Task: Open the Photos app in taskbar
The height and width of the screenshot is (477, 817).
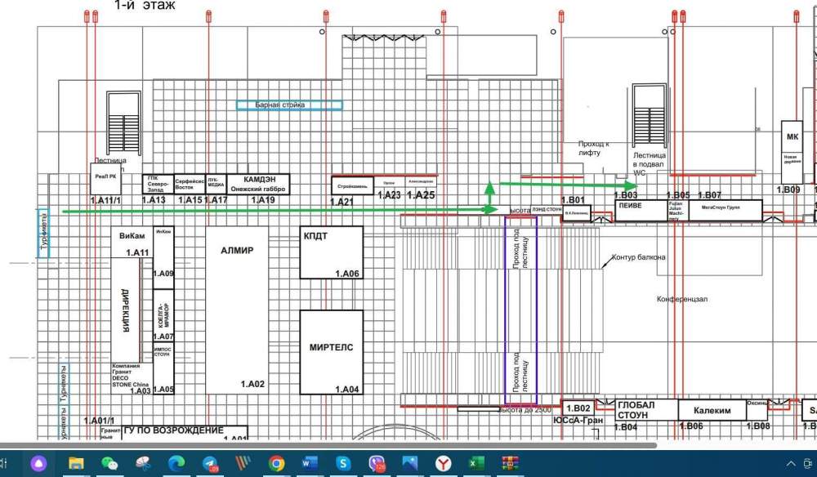Action: [x=409, y=463]
